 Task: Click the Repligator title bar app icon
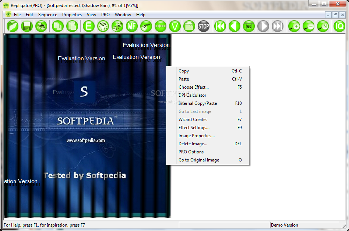(x=6, y=6)
